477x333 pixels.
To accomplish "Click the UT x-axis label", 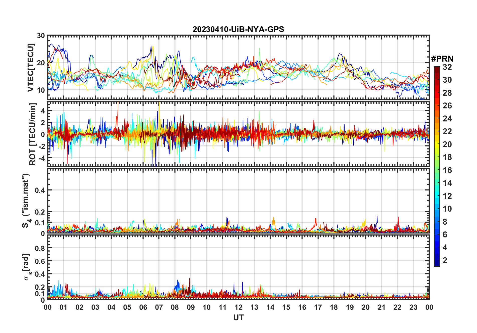I will click(x=238, y=318).
